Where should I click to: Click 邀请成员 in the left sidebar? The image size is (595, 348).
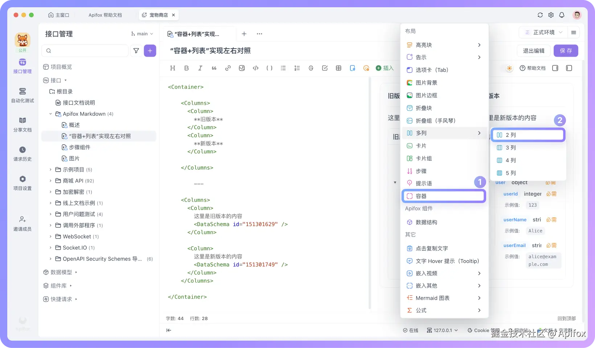click(22, 224)
